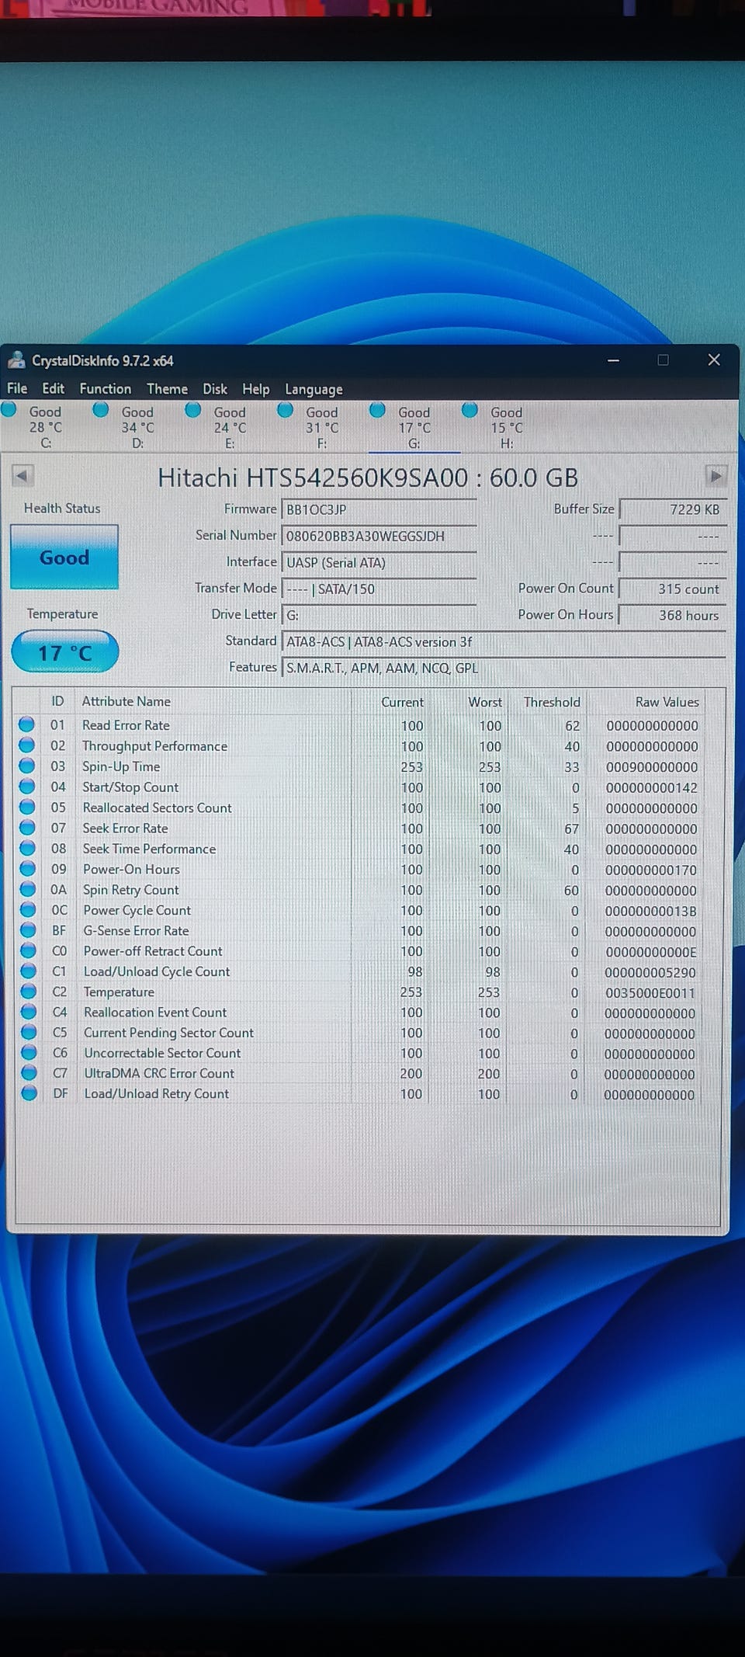
Task: Click the Power On Count value 315 count
Action: click(672, 589)
